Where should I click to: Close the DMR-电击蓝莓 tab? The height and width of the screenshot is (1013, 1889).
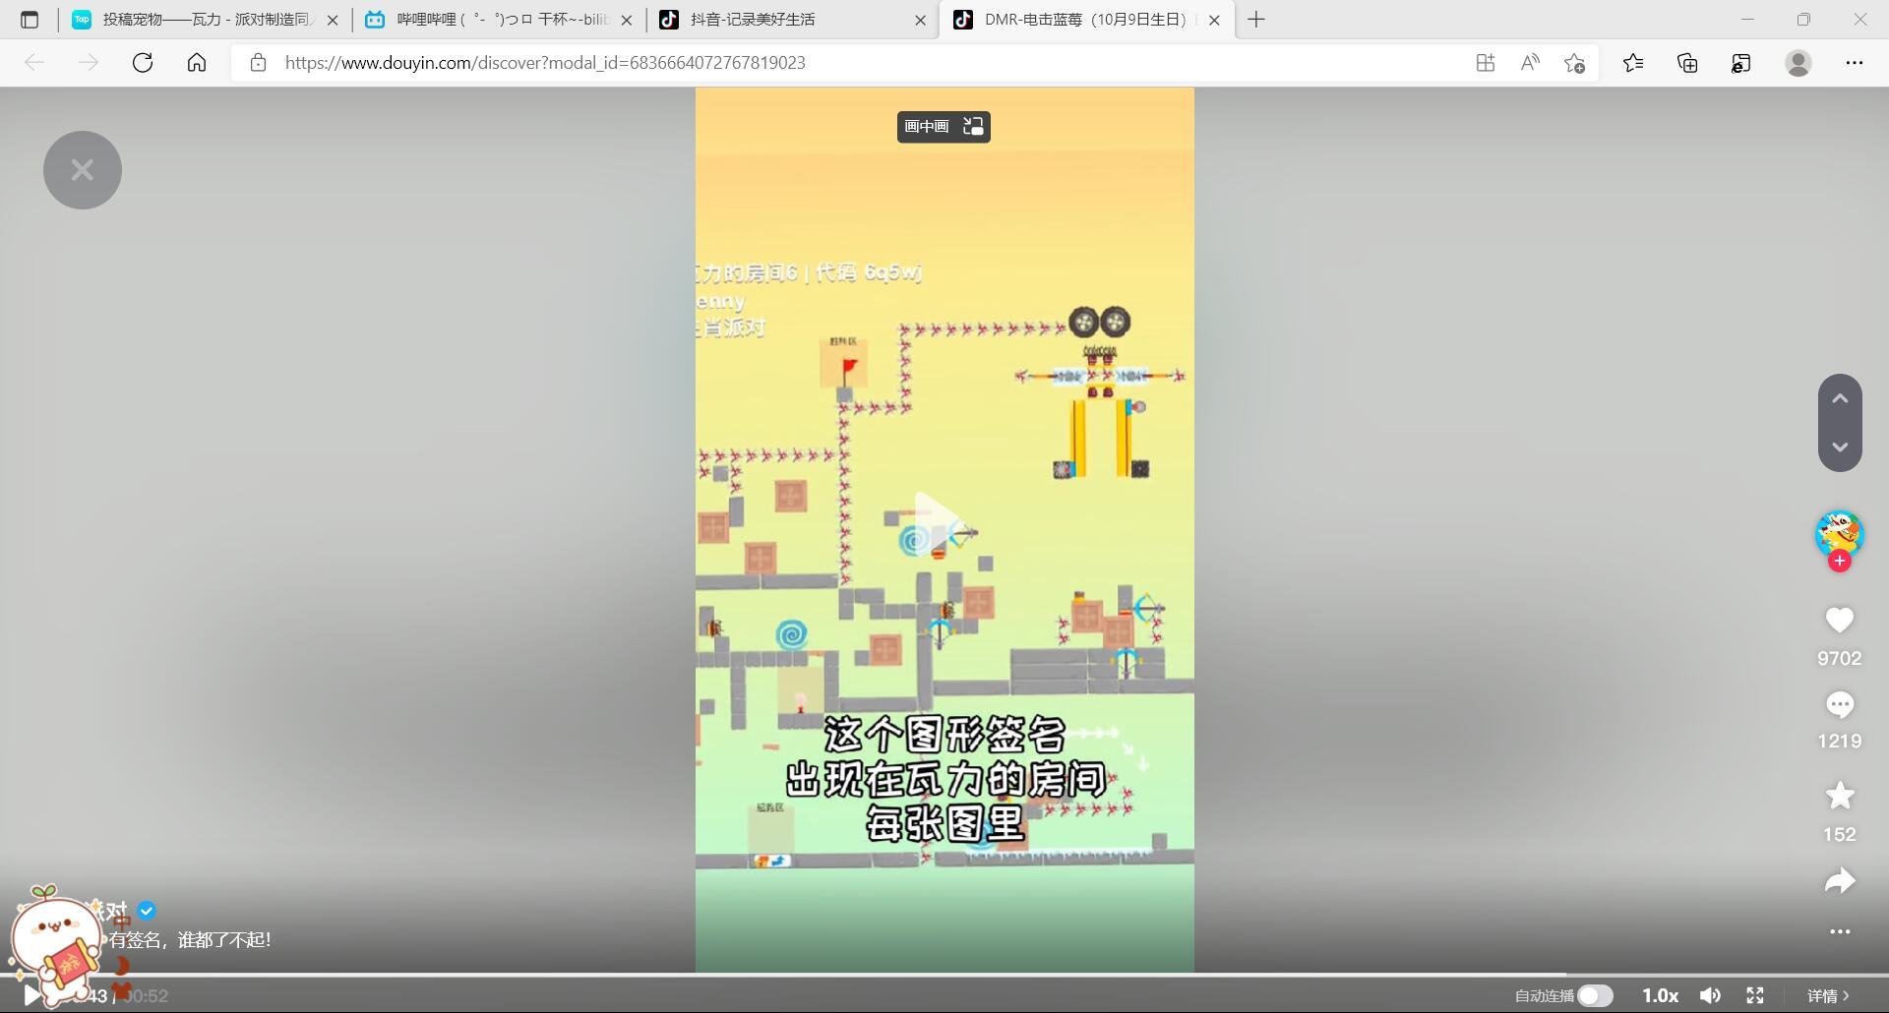pyautogui.click(x=1214, y=20)
